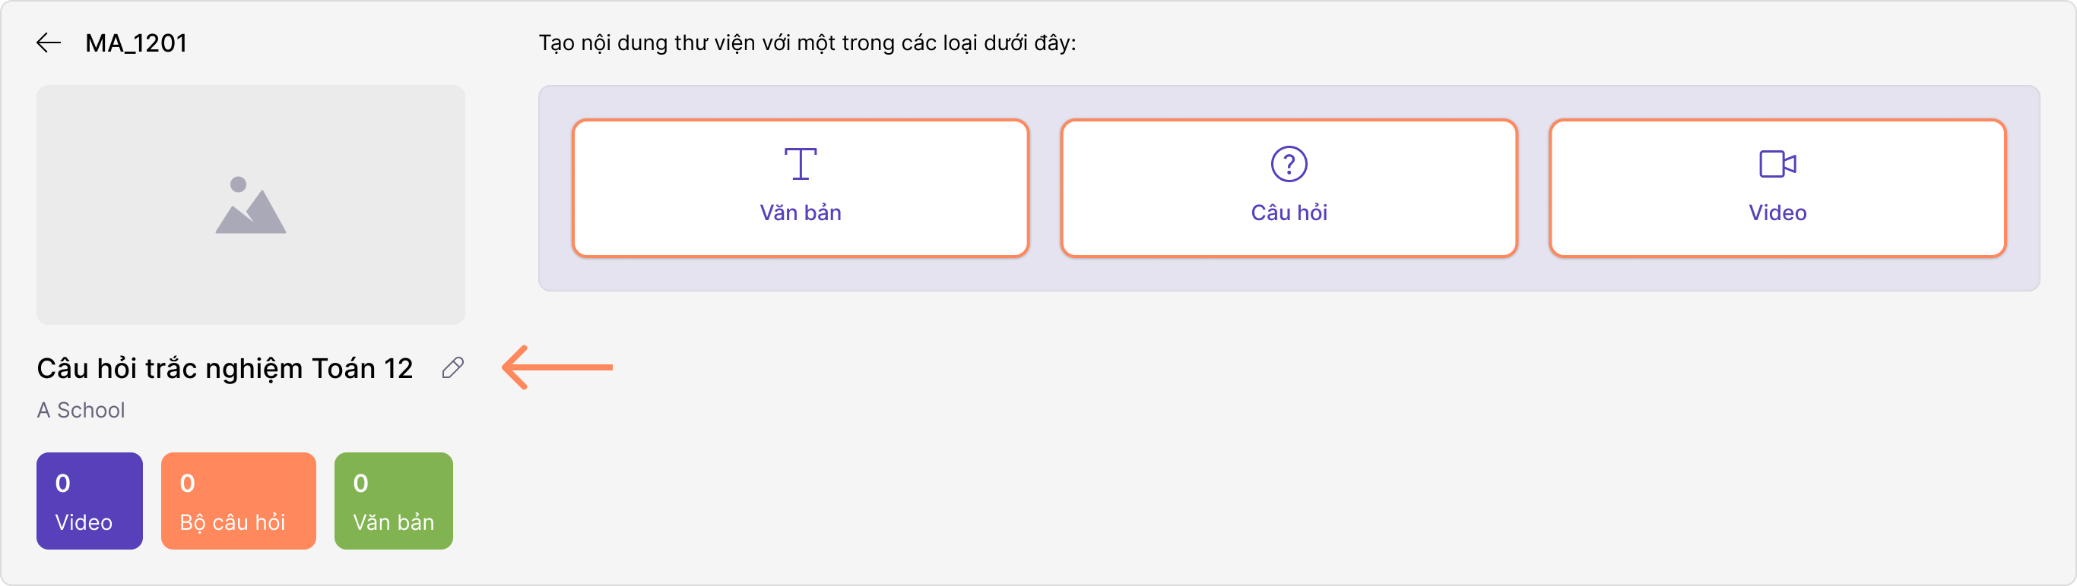The image size is (2077, 586).
Task: Click the image placeholder mountain icon
Action: [251, 207]
